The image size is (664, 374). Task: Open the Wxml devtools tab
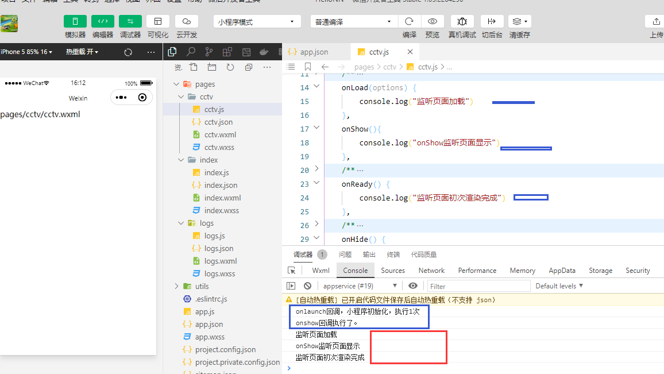pos(321,270)
